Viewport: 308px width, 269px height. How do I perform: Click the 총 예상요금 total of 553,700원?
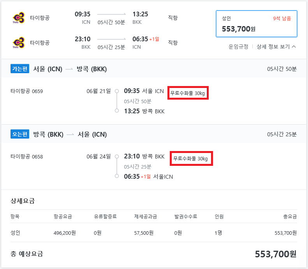tap(275, 254)
